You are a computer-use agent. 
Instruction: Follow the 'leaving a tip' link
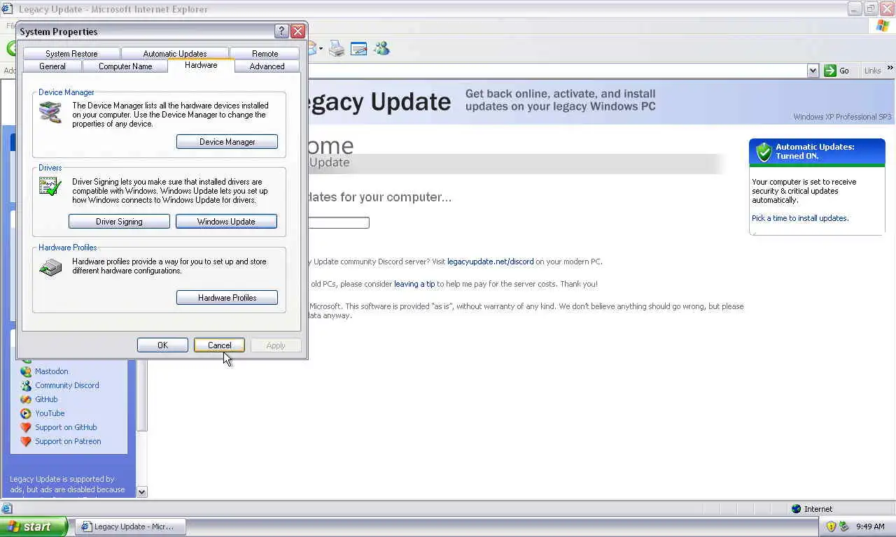pyautogui.click(x=414, y=284)
